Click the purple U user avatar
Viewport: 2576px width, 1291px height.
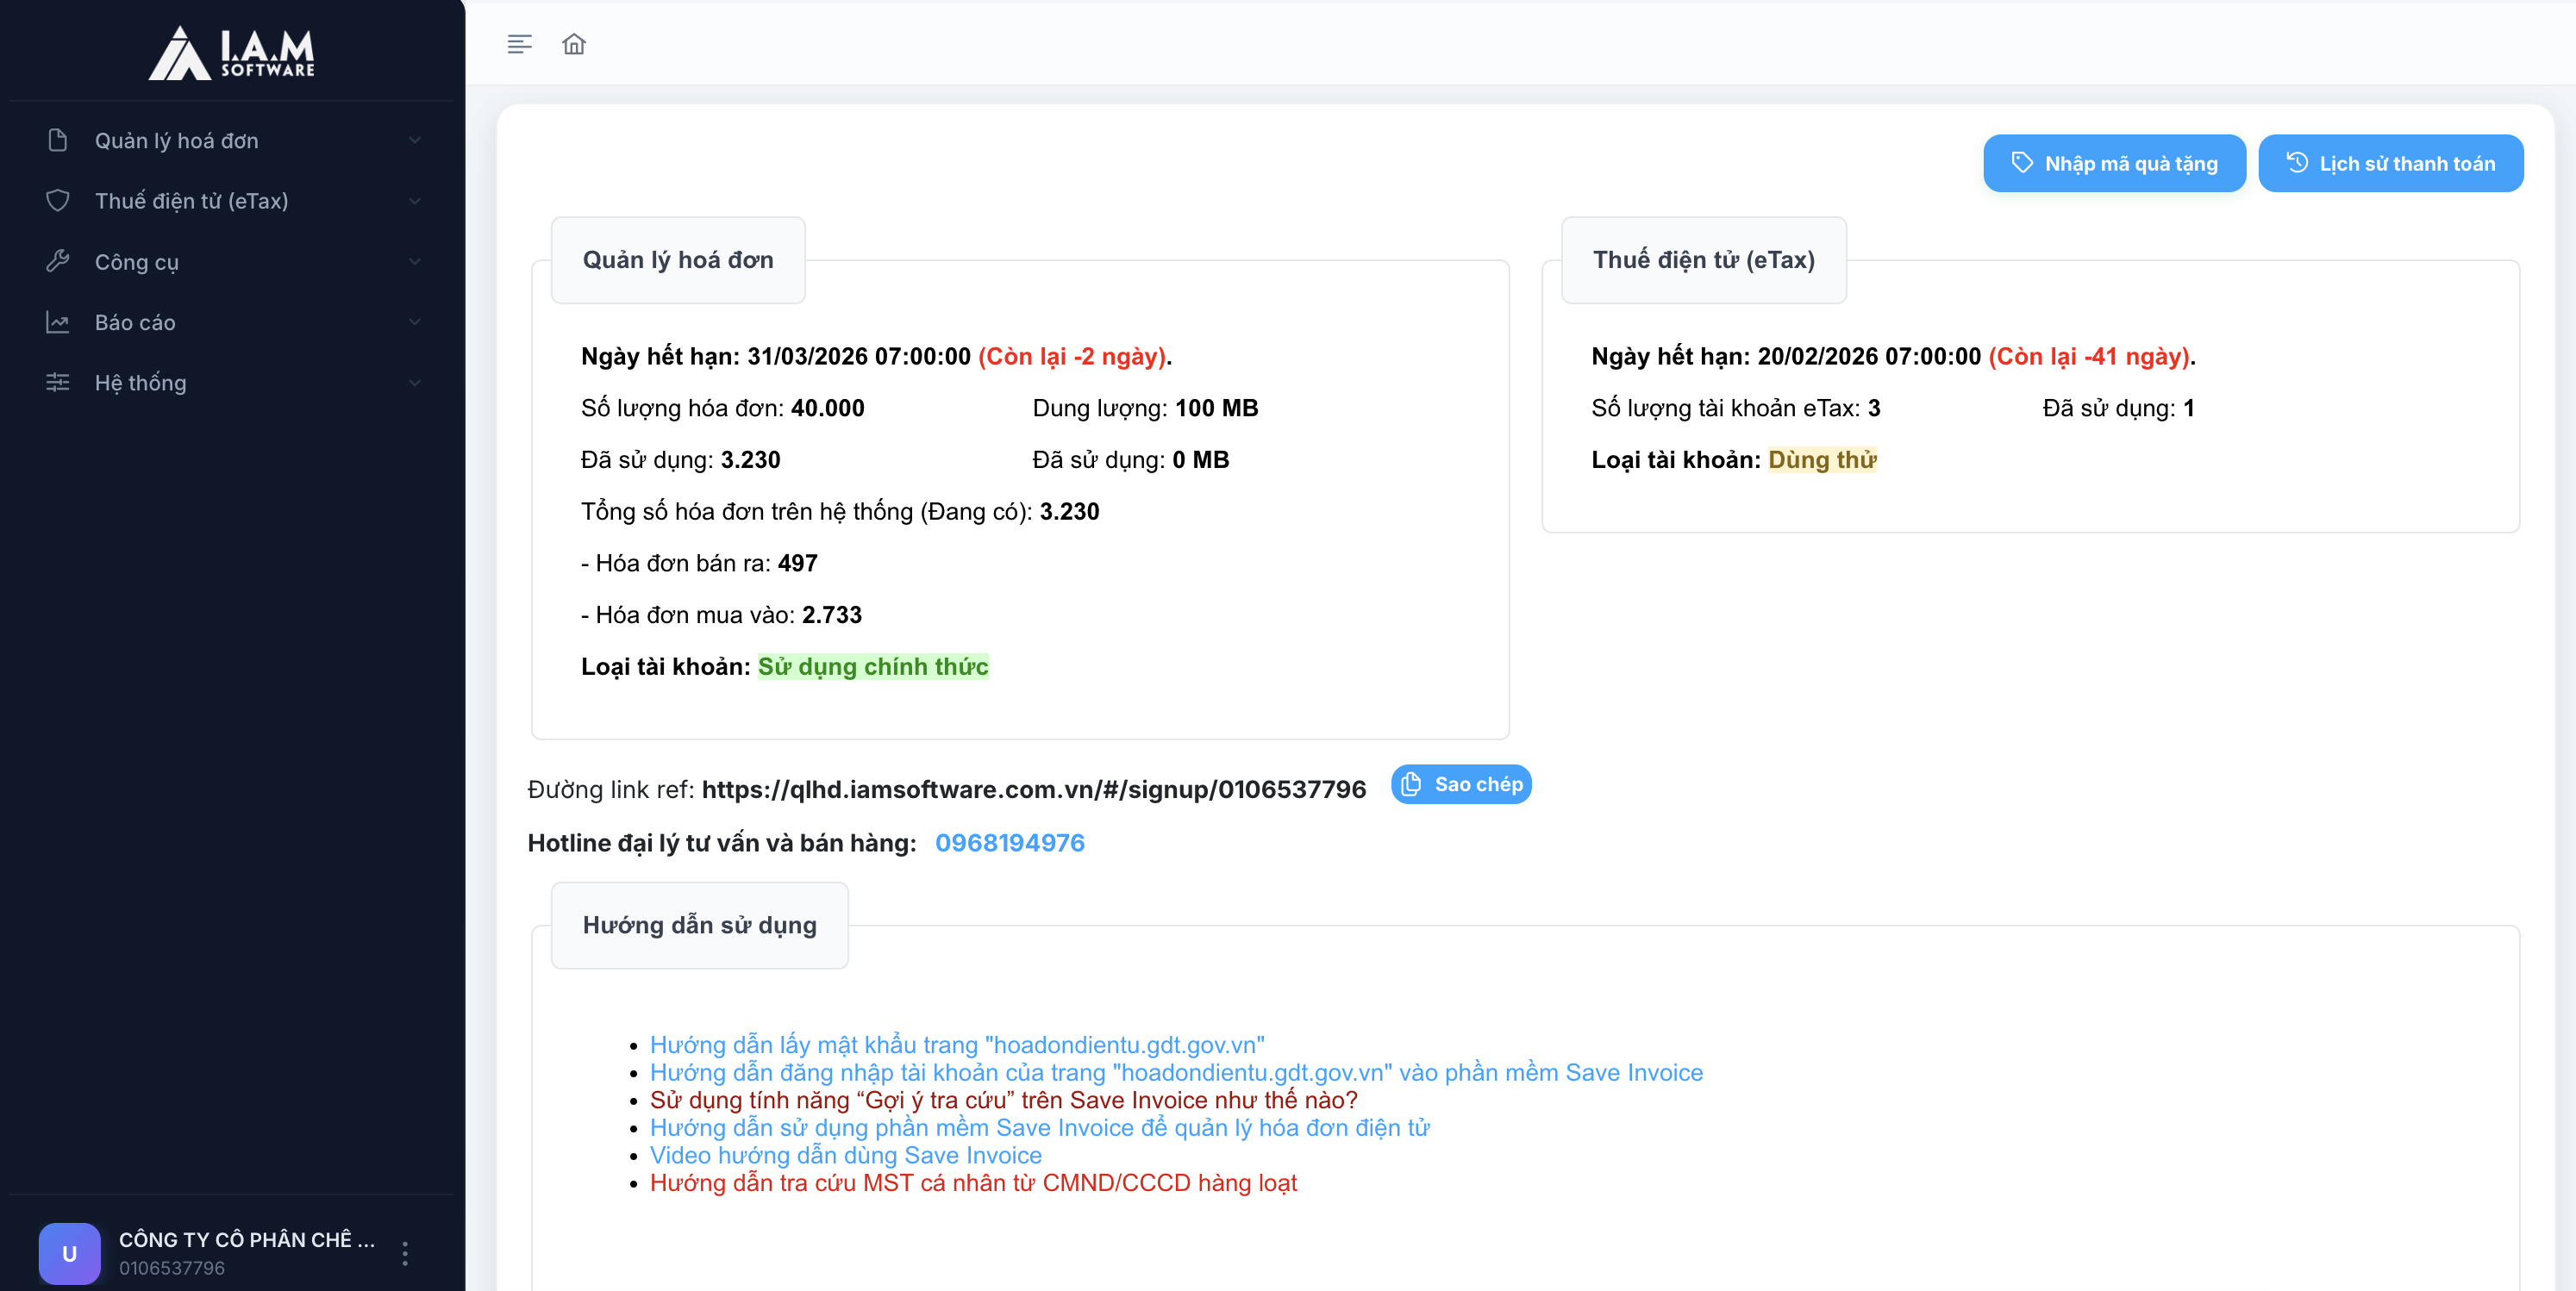69,1253
